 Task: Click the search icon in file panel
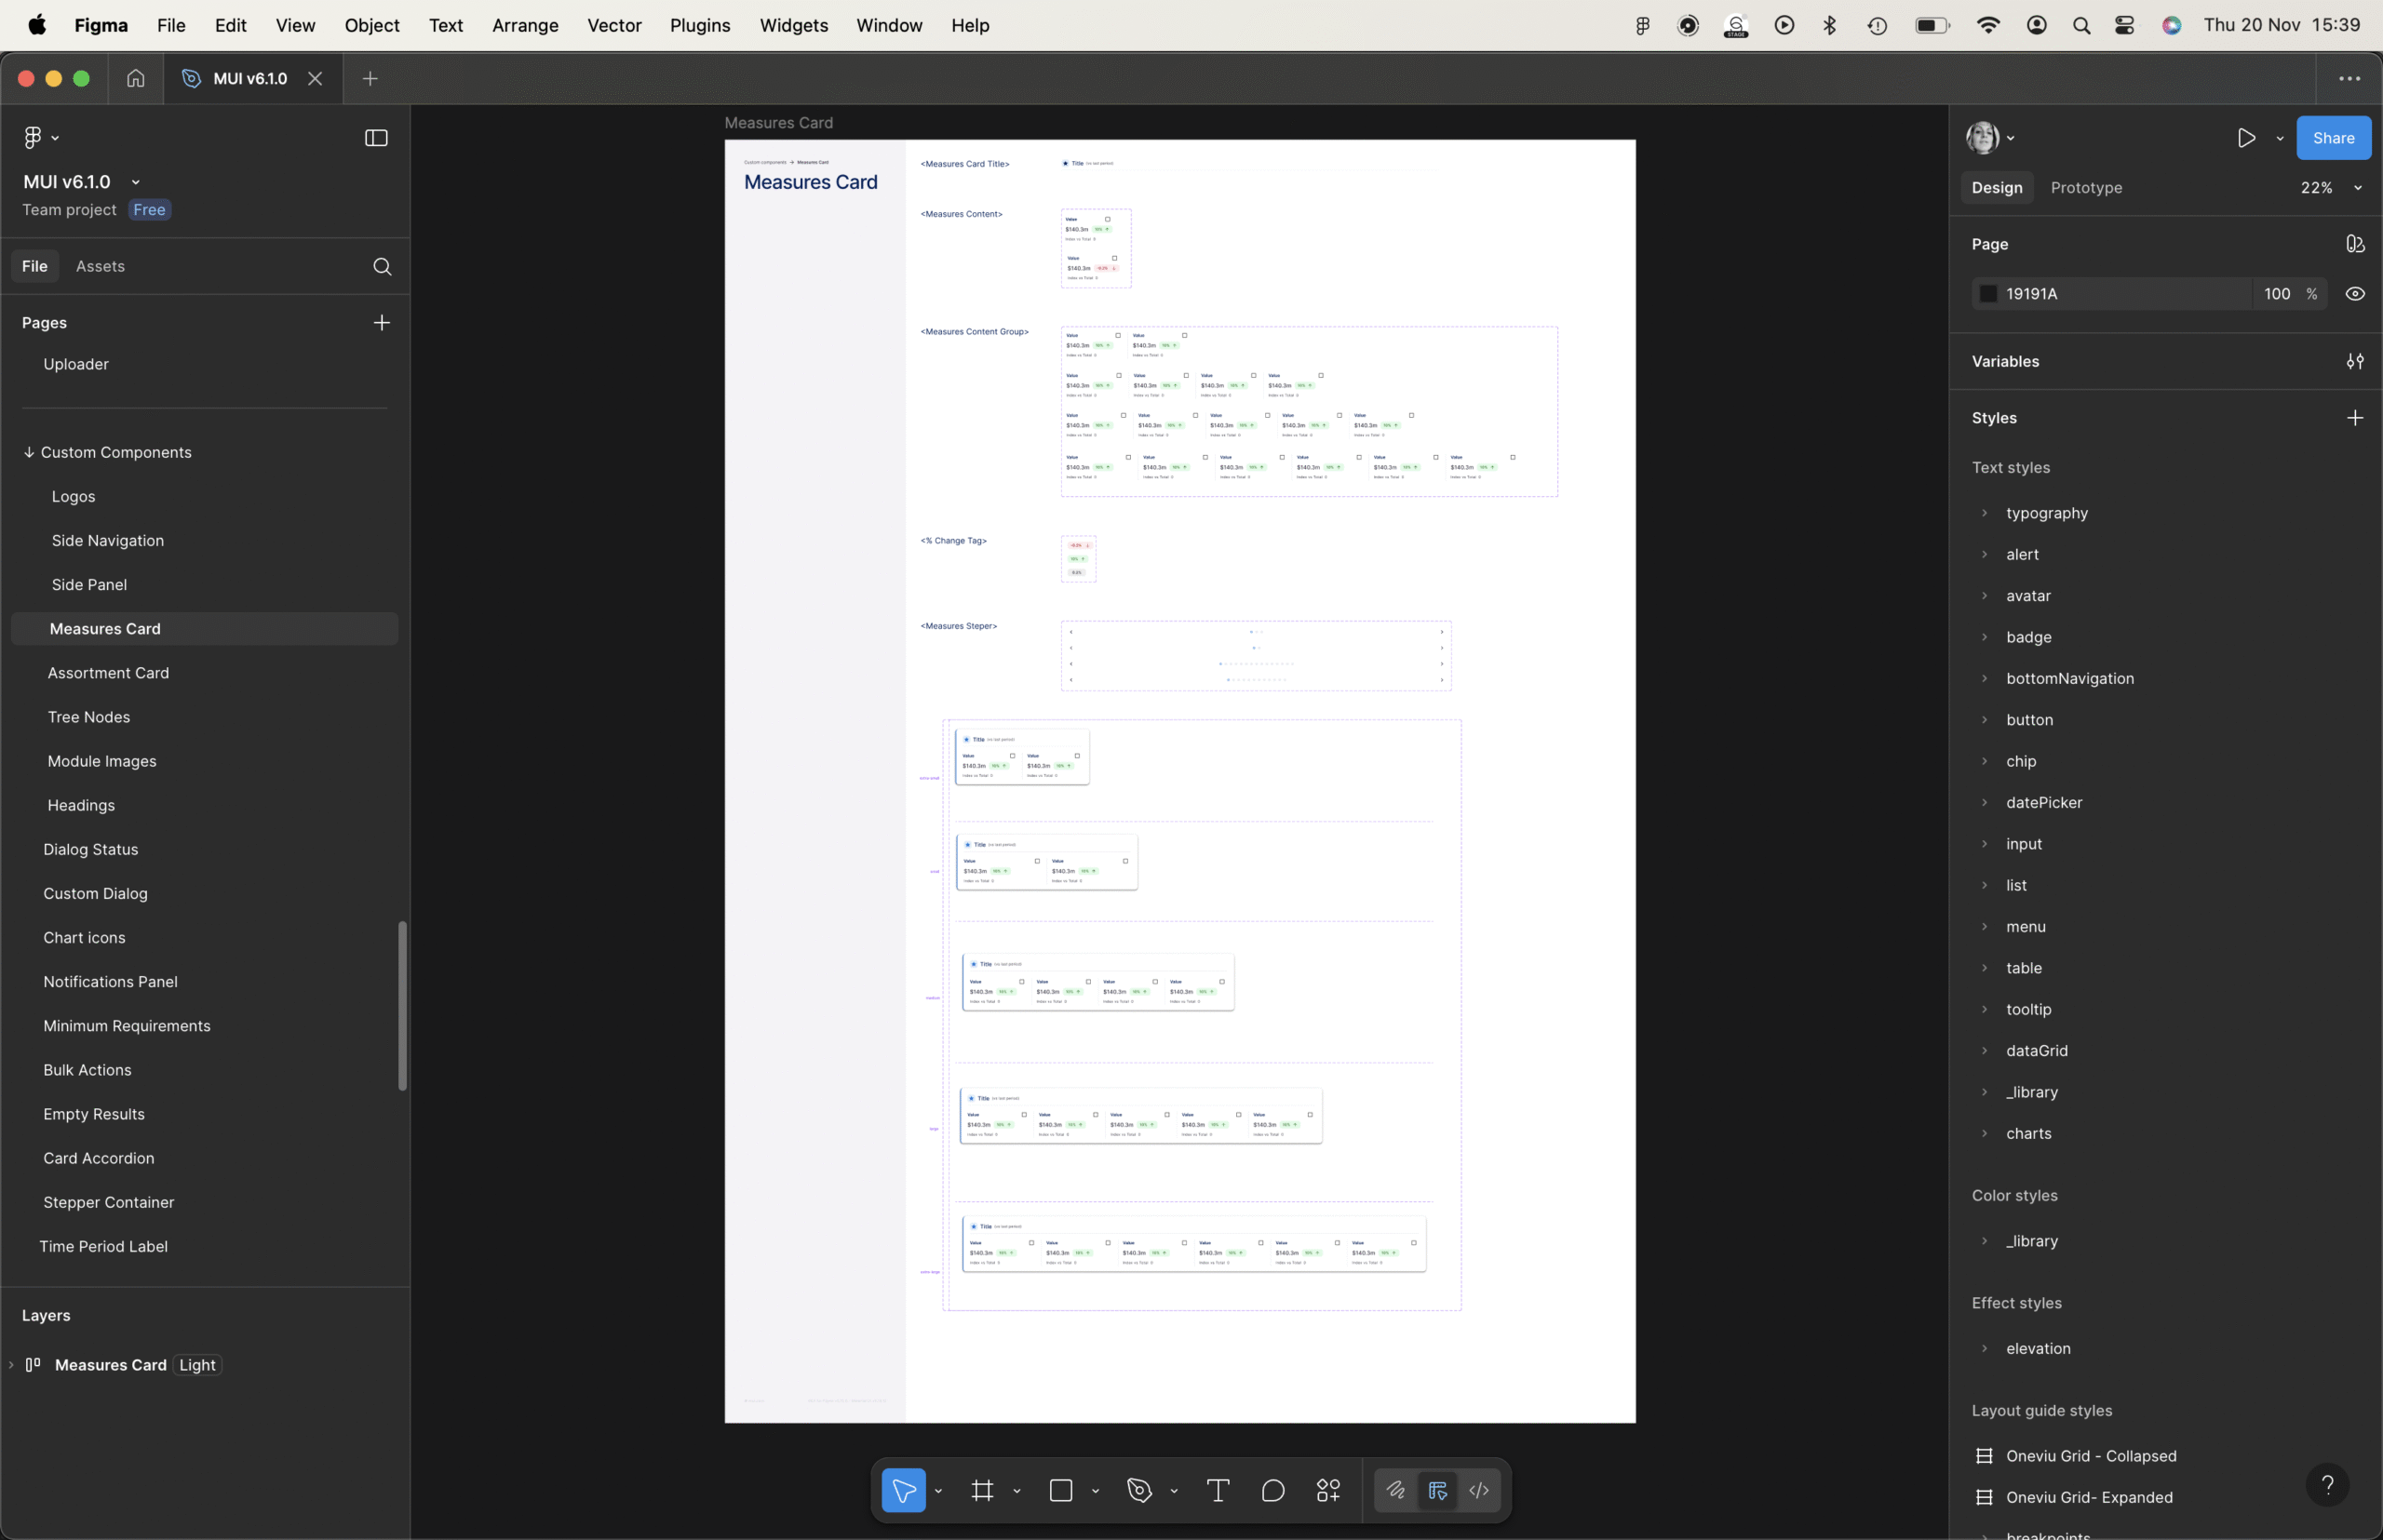(x=383, y=266)
